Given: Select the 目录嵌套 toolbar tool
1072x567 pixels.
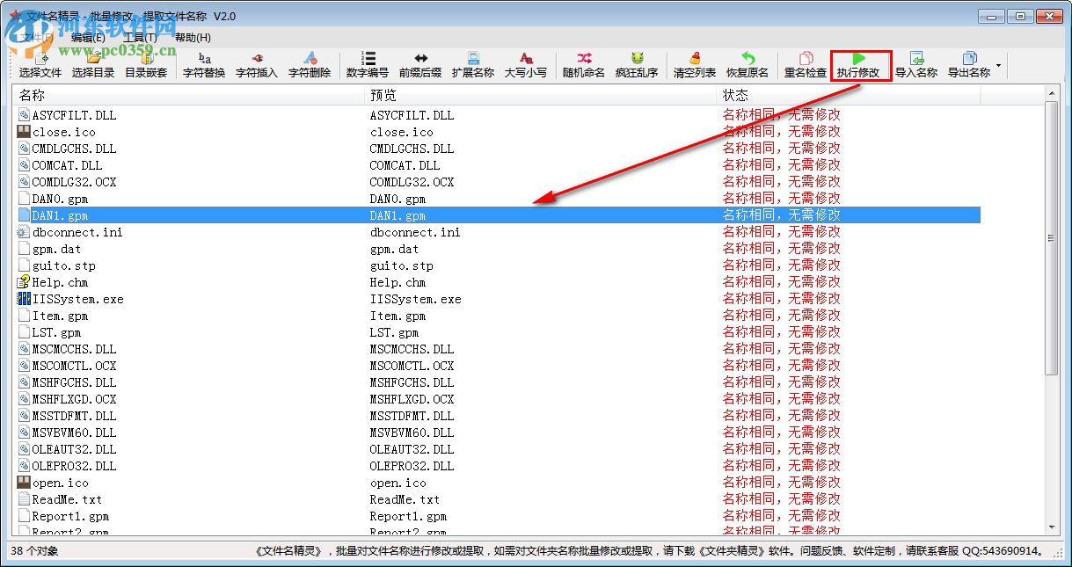Looking at the screenshot, I should [x=146, y=65].
